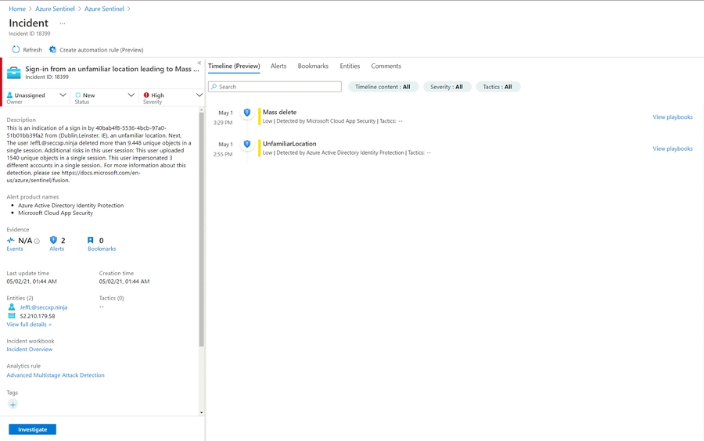Open View playbooks for UnfamiliarLocation
Image resolution: width=704 pixels, height=441 pixels.
point(673,149)
